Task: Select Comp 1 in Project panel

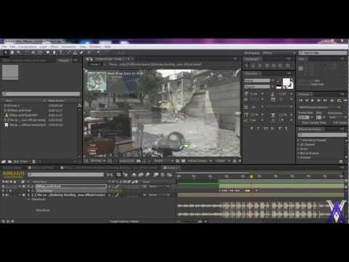Action: pos(14,106)
